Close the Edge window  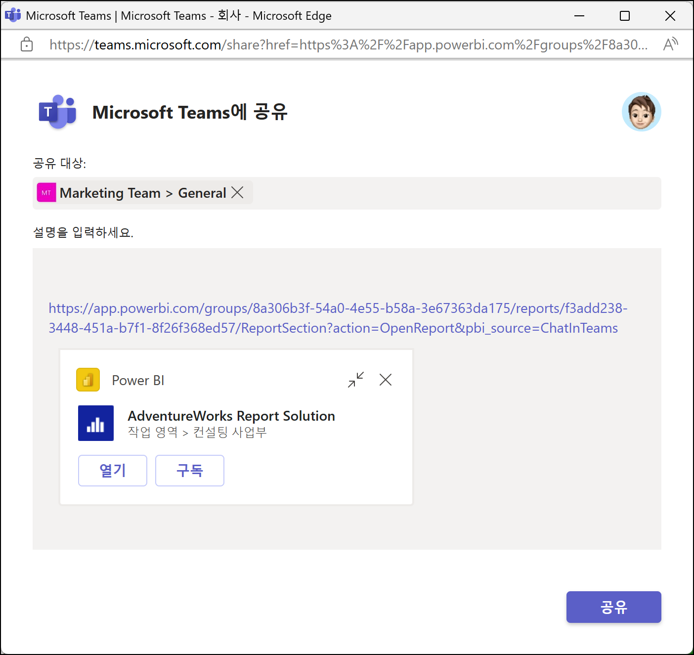coord(670,16)
